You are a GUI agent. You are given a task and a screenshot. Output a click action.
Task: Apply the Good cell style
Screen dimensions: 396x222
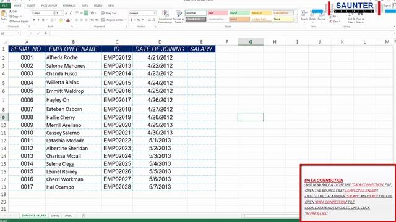(239, 13)
